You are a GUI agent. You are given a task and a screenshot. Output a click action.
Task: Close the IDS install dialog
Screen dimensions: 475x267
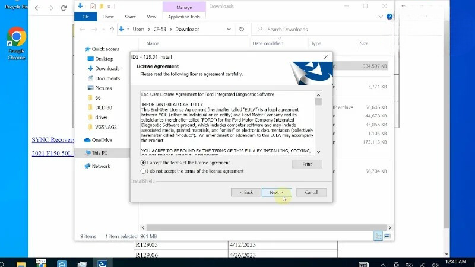point(326,56)
